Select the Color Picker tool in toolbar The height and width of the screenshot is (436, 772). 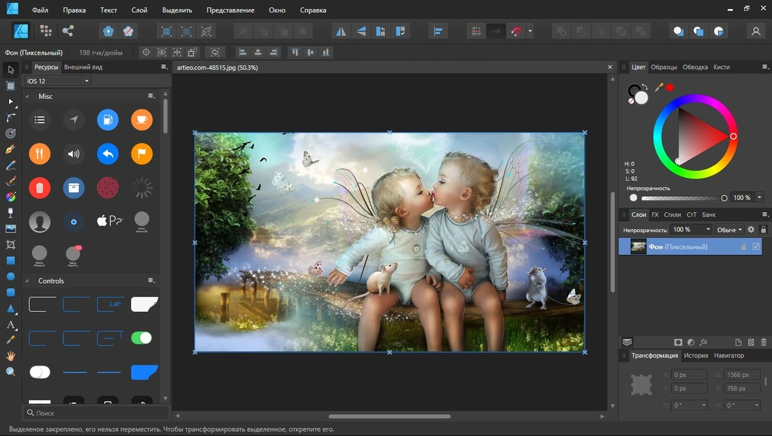tap(11, 340)
